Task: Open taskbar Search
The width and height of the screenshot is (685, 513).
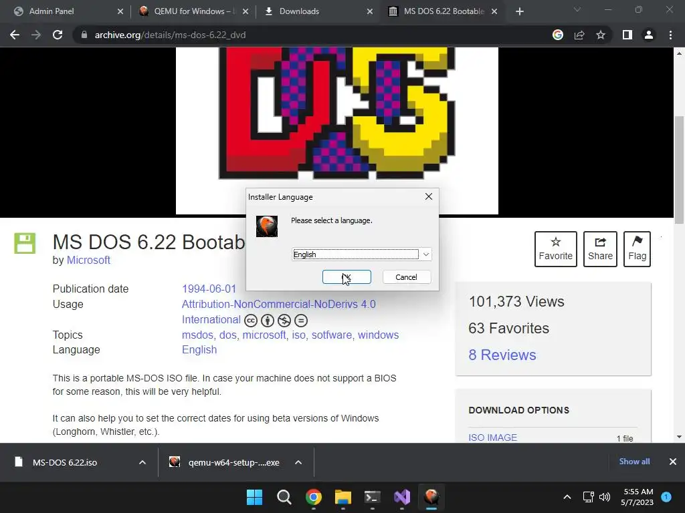Action: pyautogui.click(x=284, y=497)
